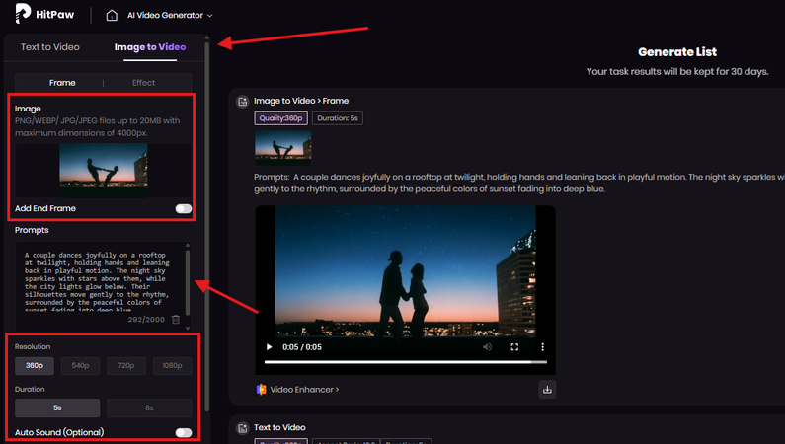Select the Image to Video tab

click(150, 47)
